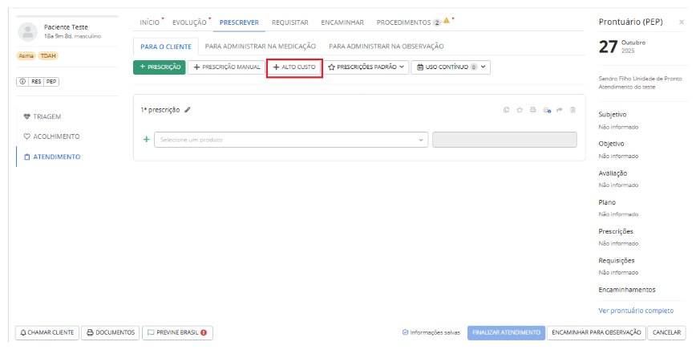This screenshot has height=350, width=700.
Task: Copy the 1ª prescrição with duplicate icon
Action: [x=506, y=110]
